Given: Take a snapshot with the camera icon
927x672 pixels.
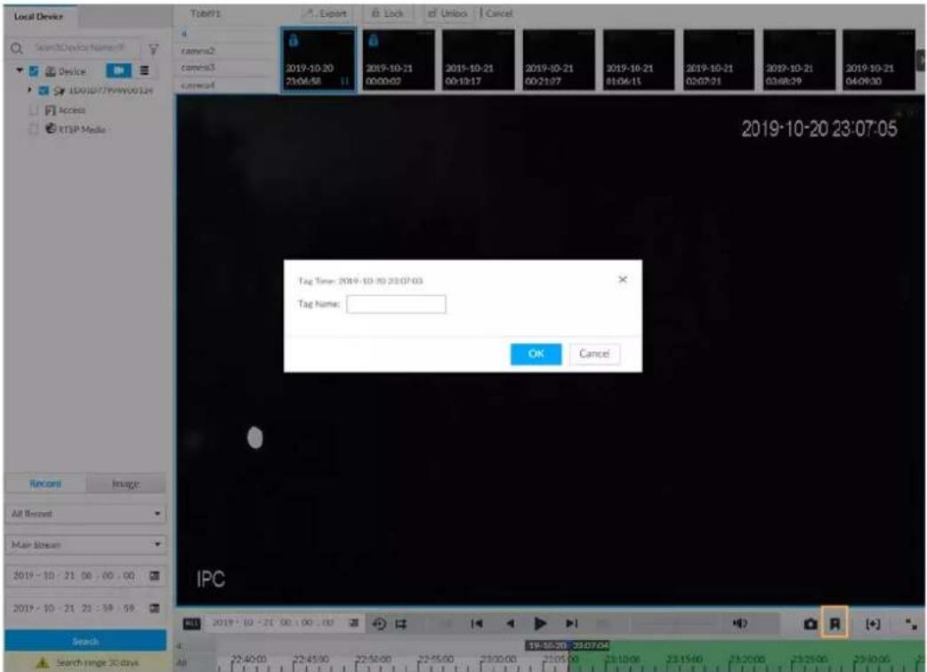Looking at the screenshot, I should tap(810, 624).
